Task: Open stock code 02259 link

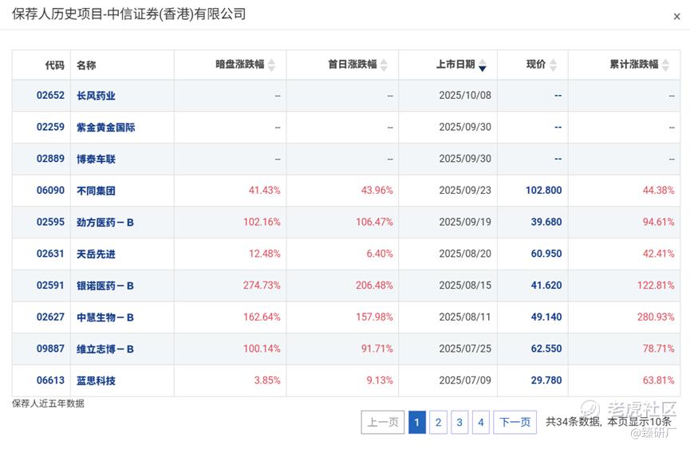Action: click(x=50, y=128)
